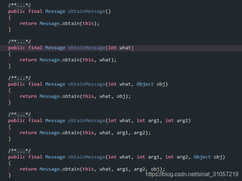This screenshot has height=181, width=242.
Task: Click 'return Message.obtain(this, what, arg1, arg2, obj);' statement
Action: click(92, 169)
